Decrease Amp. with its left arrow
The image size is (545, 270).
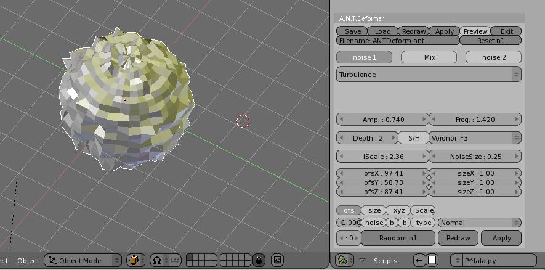341,120
